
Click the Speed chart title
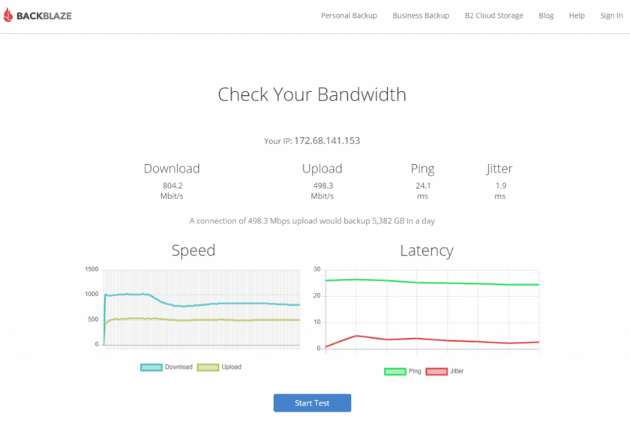pyautogui.click(x=193, y=250)
